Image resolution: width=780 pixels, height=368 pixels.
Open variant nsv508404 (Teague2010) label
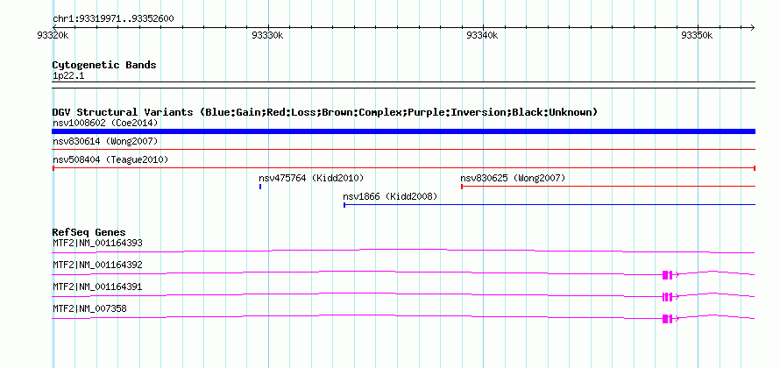110,160
